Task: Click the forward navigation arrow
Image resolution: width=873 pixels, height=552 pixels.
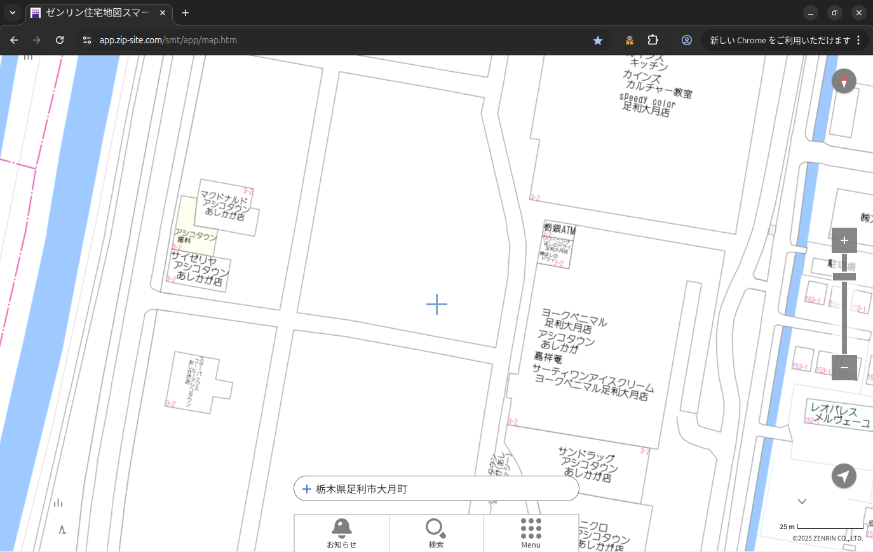Action: pos(37,40)
